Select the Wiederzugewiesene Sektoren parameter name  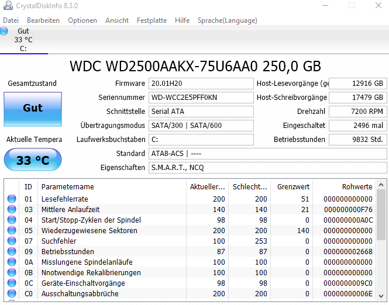click(x=89, y=231)
